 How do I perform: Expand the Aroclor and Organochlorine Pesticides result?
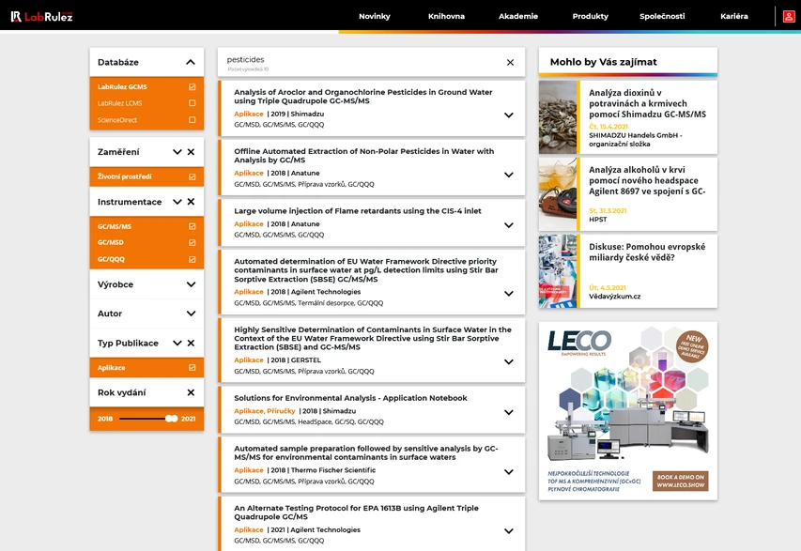[508, 115]
